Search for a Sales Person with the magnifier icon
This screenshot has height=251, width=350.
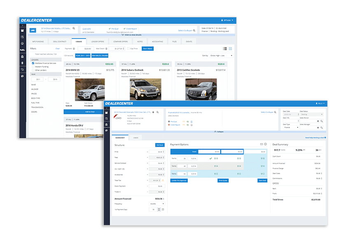coord(322,121)
